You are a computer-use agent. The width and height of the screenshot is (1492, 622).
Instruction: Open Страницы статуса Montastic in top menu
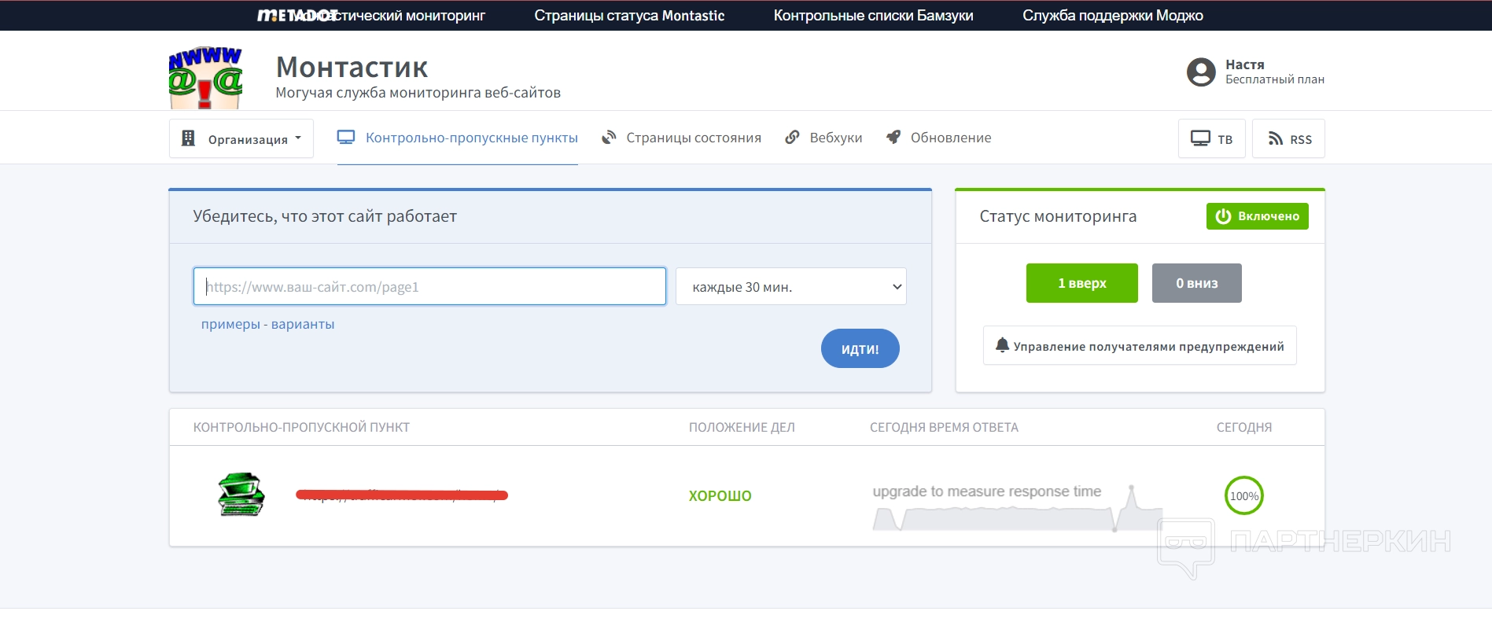click(629, 16)
